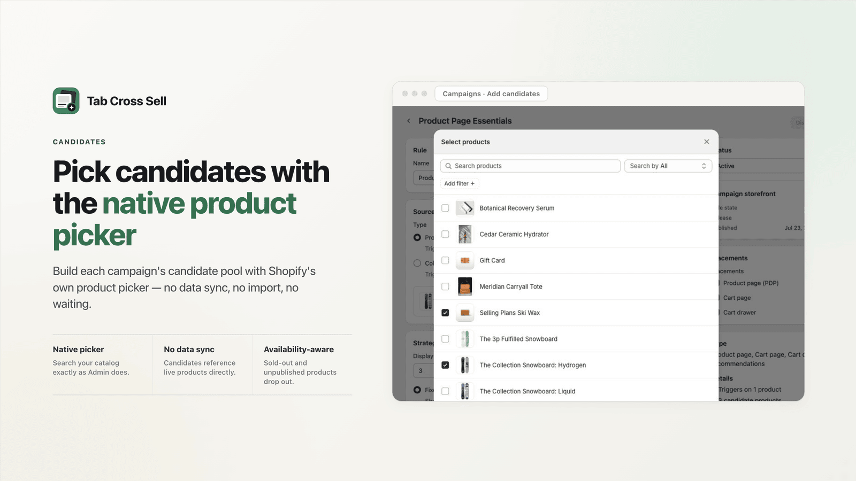Click the No data sync feature heading
The image size is (856, 481).
(189, 350)
